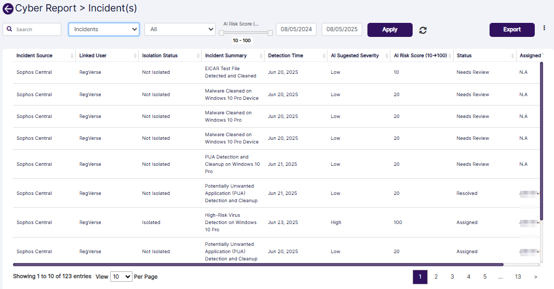The image size is (554, 289).
Task: Sort by Linked User column arrows
Action: tap(135, 56)
